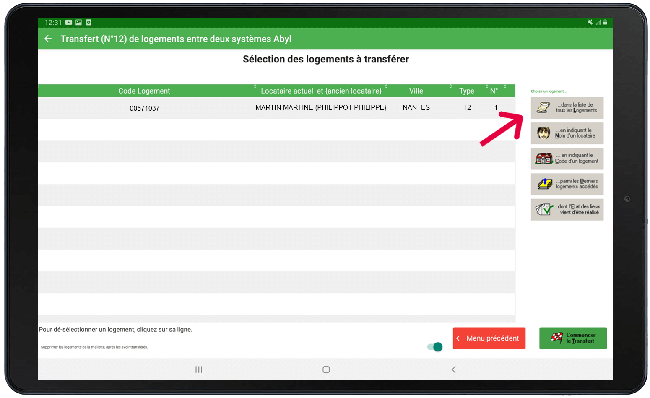Image resolution: width=650 pixels, height=398 pixels.
Task: Click the Code Logement column header
Action: coord(144,91)
